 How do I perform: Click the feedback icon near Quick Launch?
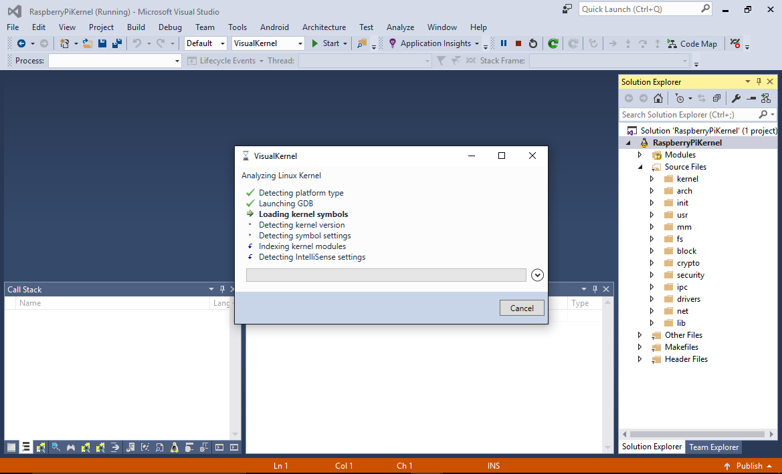click(567, 9)
